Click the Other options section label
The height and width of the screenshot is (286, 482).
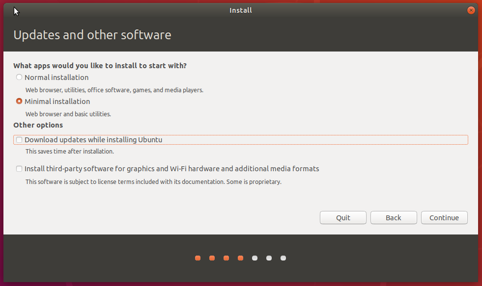(x=38, y=125)
